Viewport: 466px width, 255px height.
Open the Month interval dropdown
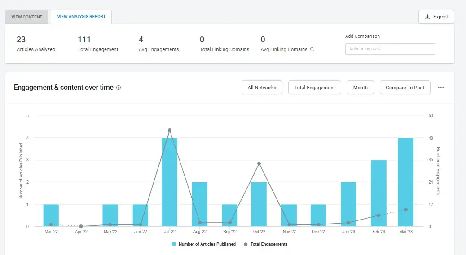click(x=360, y=88)
